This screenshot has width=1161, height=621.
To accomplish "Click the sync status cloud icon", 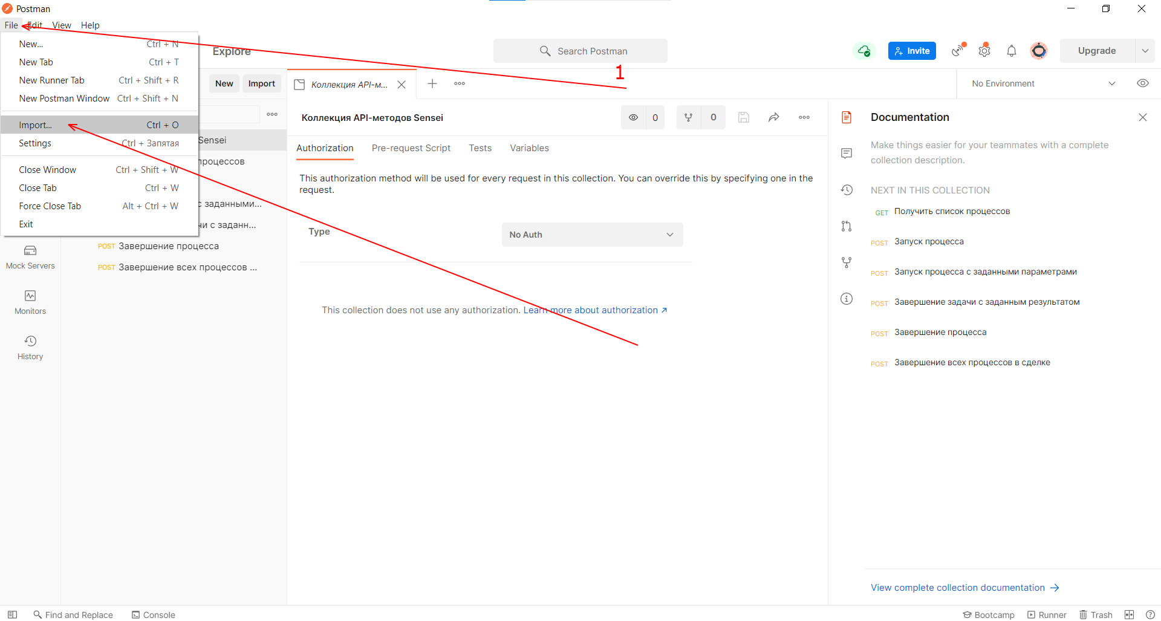I will point(864,51).
